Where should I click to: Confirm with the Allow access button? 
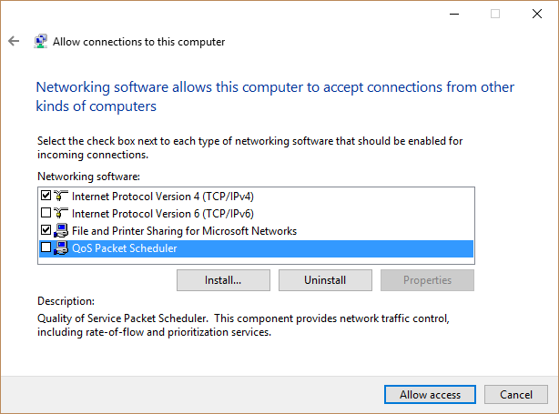tap(430, 394)
